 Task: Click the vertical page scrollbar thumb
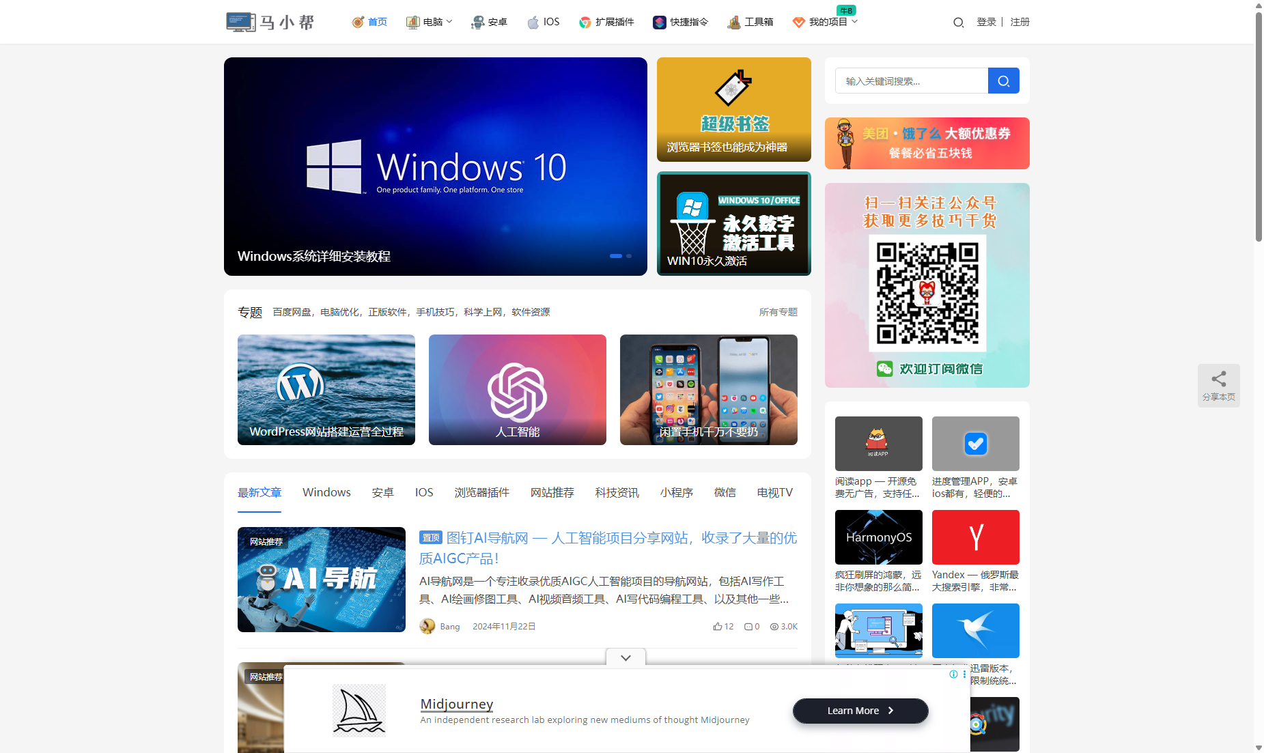coord(1259,126)
